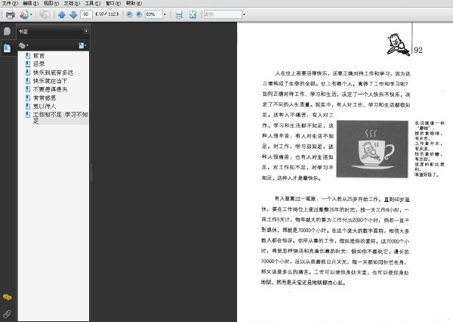Open the find box dropdown arrow
Image resolution: width=453 pixels, height=322 pixels.
tap(244, 14)
